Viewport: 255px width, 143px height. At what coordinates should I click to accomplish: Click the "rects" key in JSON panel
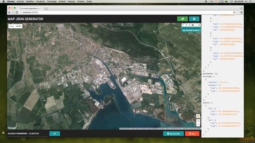[x=206, y=102]
